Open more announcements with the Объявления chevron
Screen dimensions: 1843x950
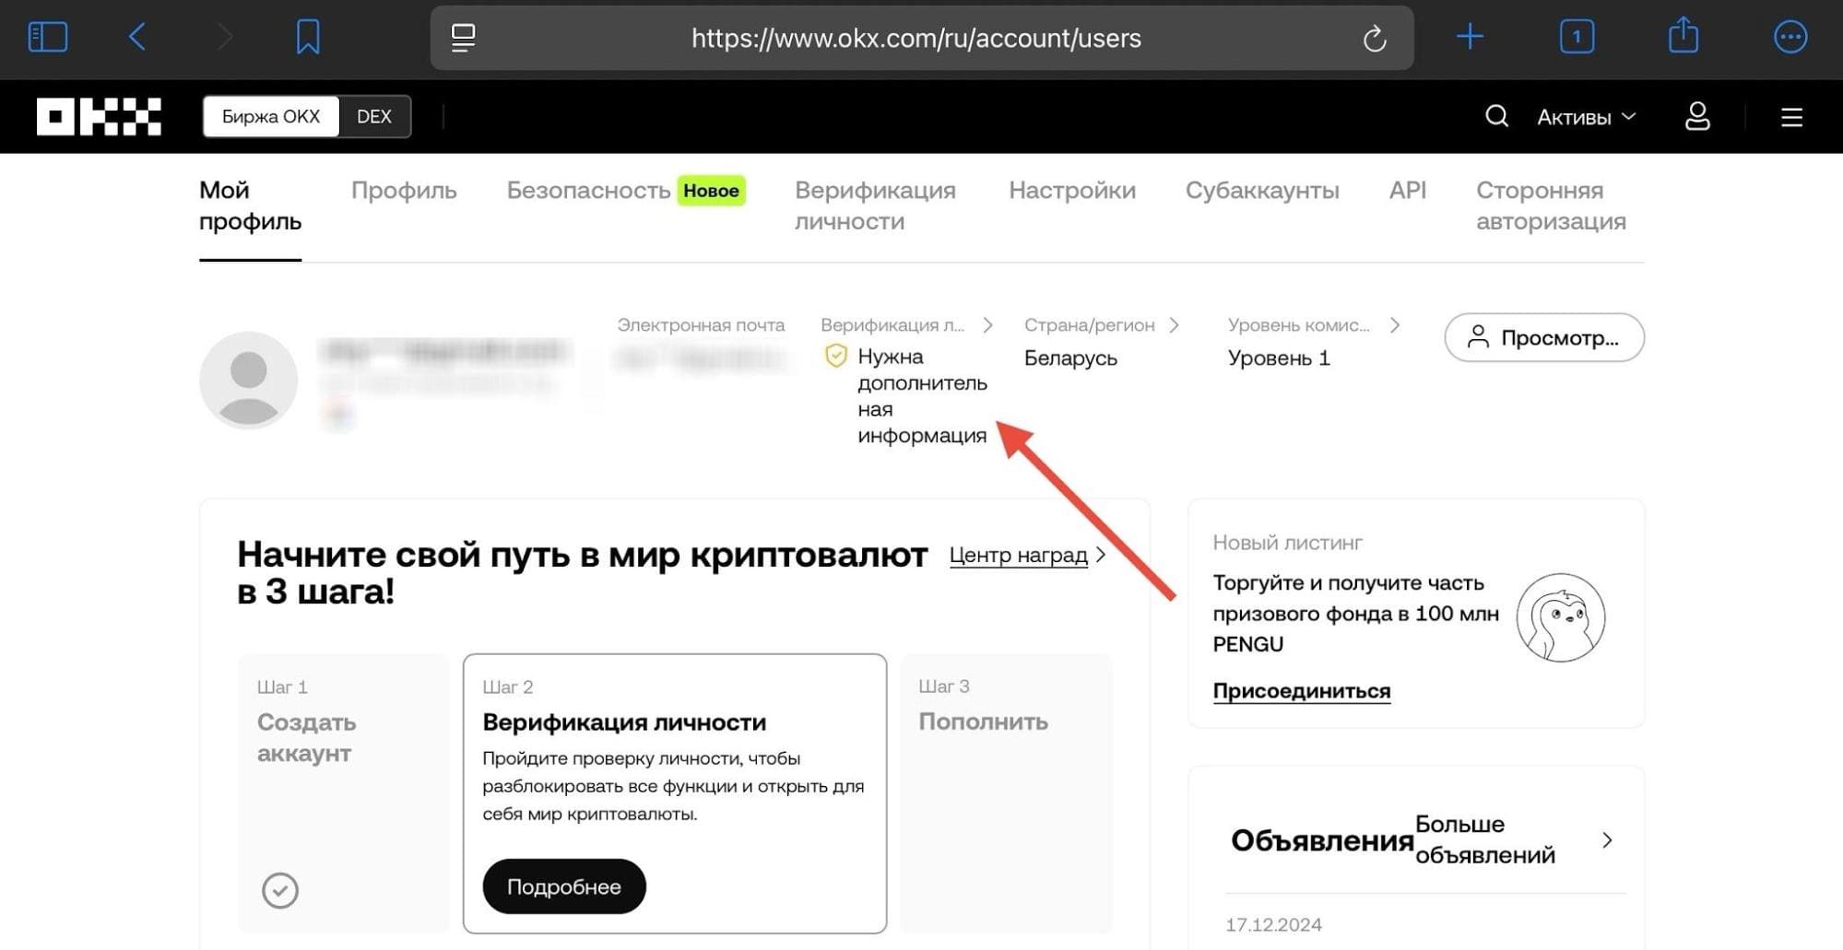pos(1607,840)
